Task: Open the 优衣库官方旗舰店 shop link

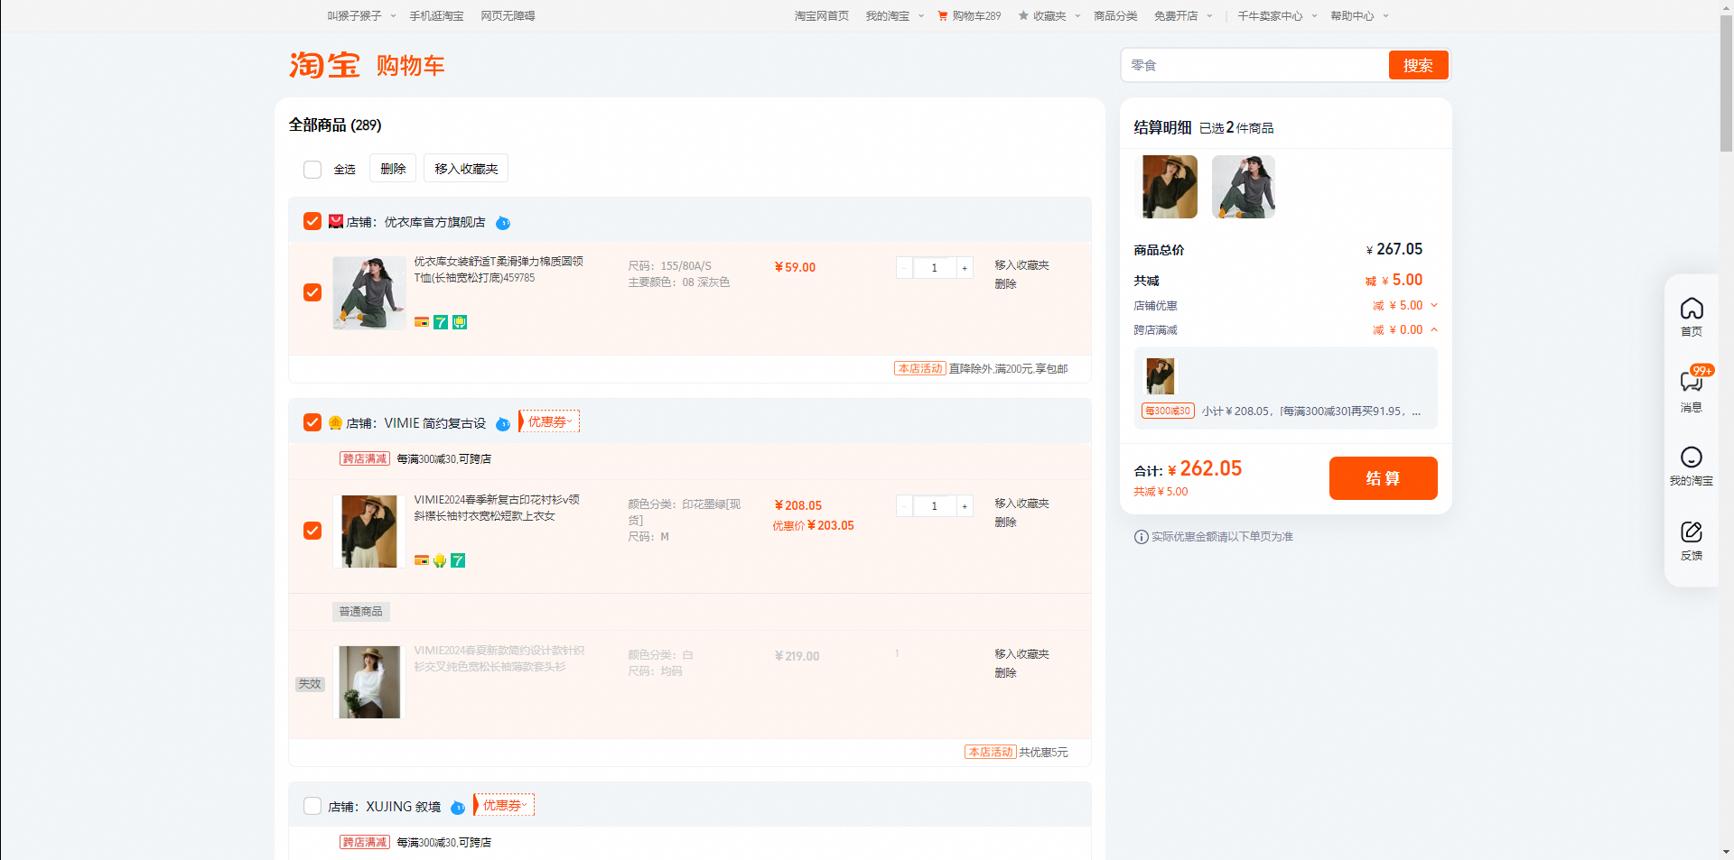Action: point(434,222)
